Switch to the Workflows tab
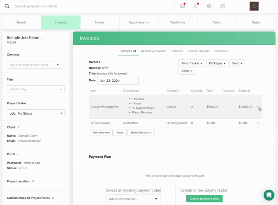 click(178, 22)
